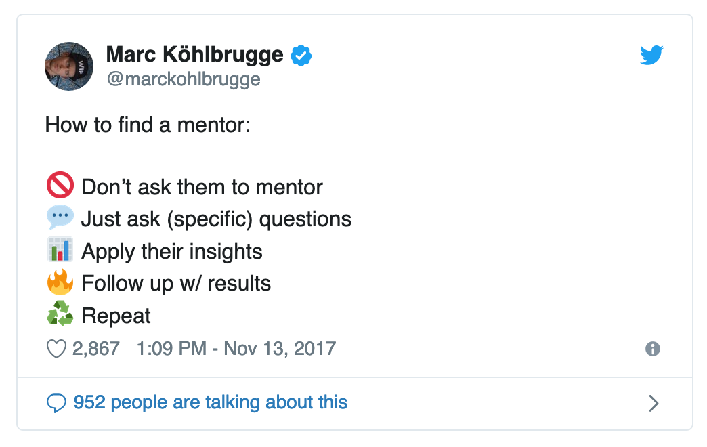
Task: Click the 2,867 likes count
Action: point(95,349)
